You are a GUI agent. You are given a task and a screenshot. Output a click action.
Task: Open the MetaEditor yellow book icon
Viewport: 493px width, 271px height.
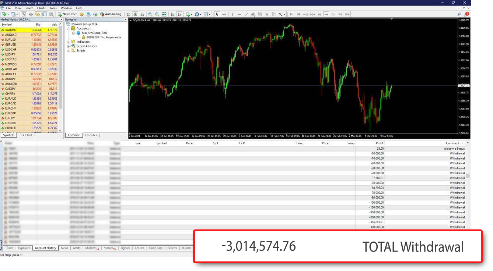(81, 14)
